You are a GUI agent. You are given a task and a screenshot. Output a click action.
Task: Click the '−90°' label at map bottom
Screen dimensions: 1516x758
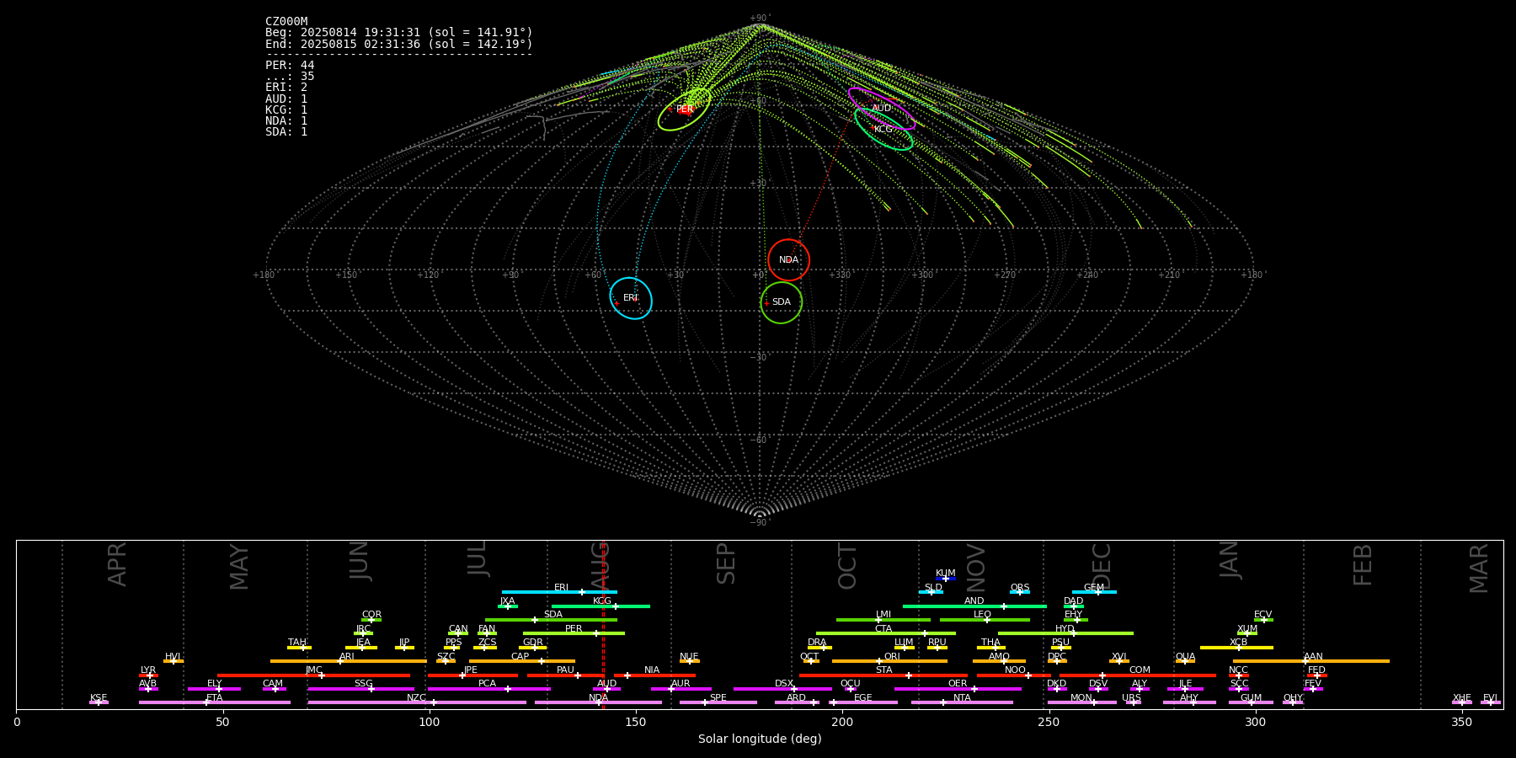760,523
